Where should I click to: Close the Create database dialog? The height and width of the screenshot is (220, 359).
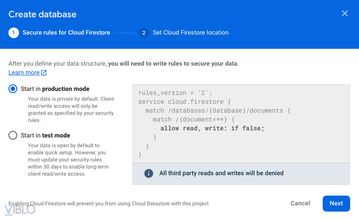coord(345,13)
